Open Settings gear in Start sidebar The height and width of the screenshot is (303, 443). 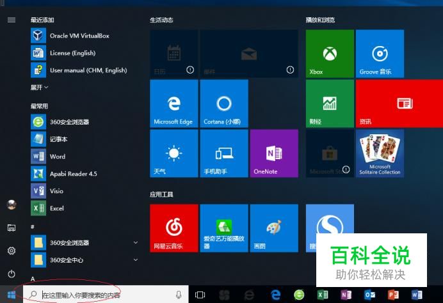[x=12, y=251]
